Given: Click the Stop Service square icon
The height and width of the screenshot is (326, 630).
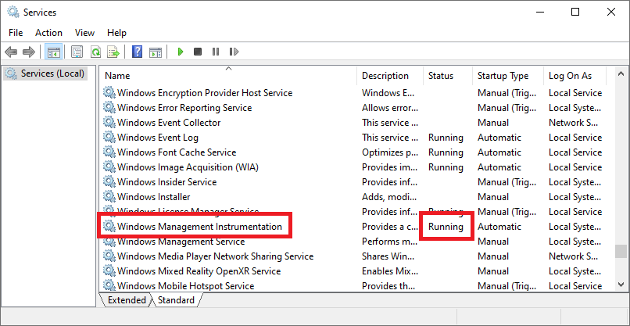Looking at the screenshot, I should click(x=198, y=52).
